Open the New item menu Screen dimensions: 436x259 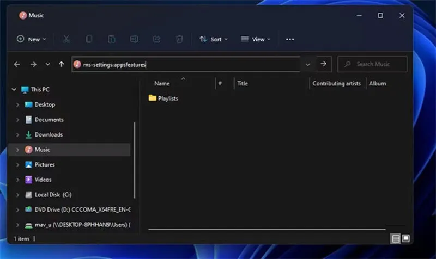[x=31, y=39]
